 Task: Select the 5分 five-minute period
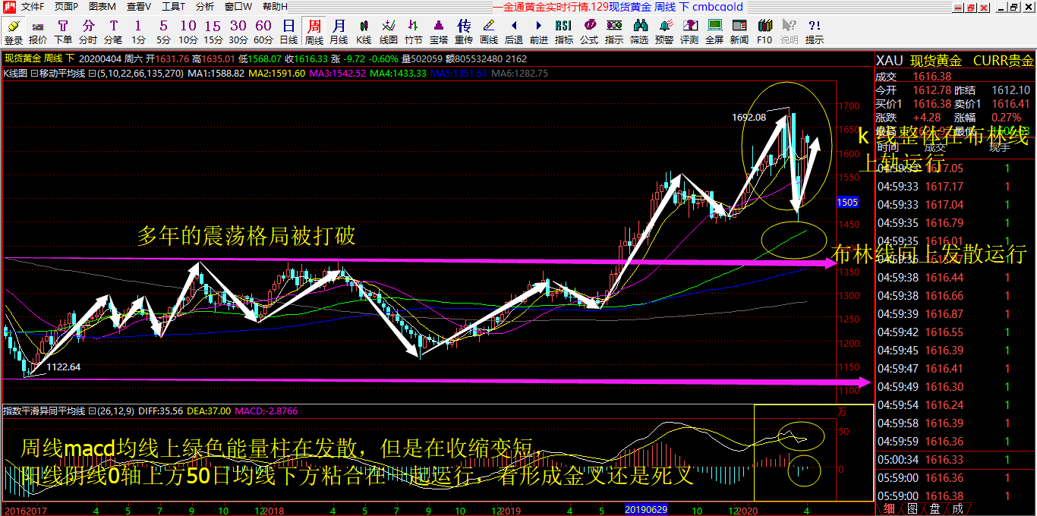click(x=163, y=32)
